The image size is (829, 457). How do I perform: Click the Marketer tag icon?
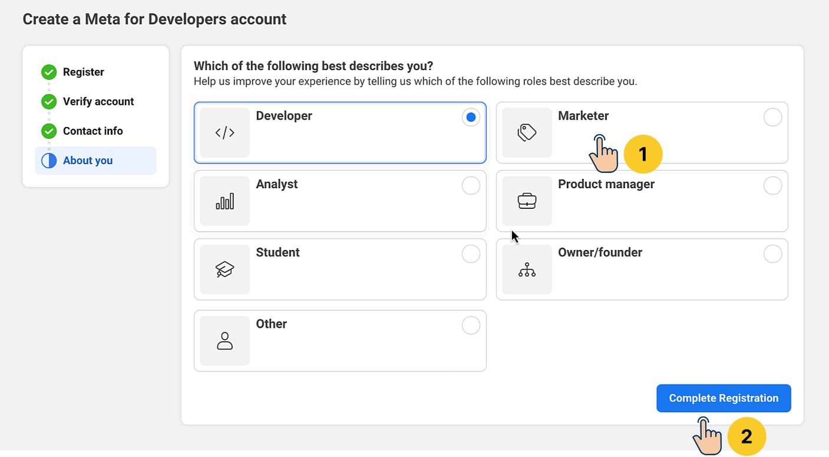(x=527, y=133)
